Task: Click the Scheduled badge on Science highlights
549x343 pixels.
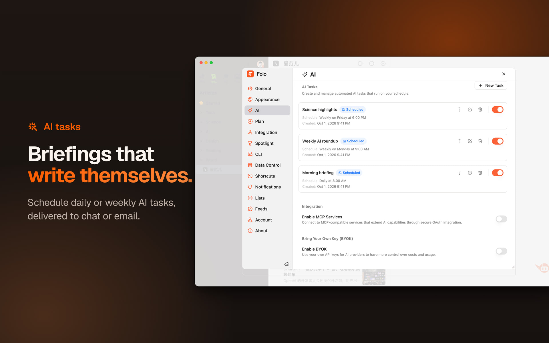Action: click(x=353, y=109)
